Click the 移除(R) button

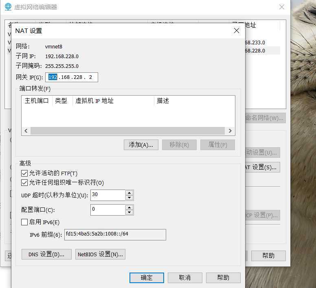point(179,145)
